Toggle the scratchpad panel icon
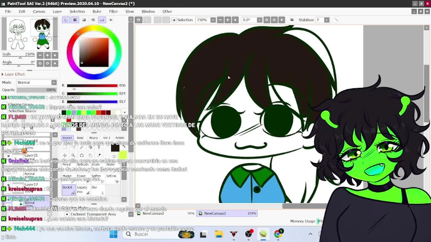Image resolution: width=431 pixels, height=242 pixels. point(111,20)
